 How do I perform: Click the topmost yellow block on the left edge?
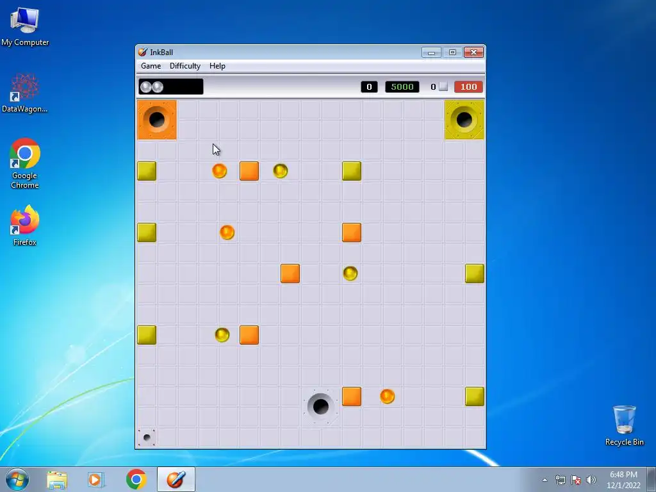point(147,171)
